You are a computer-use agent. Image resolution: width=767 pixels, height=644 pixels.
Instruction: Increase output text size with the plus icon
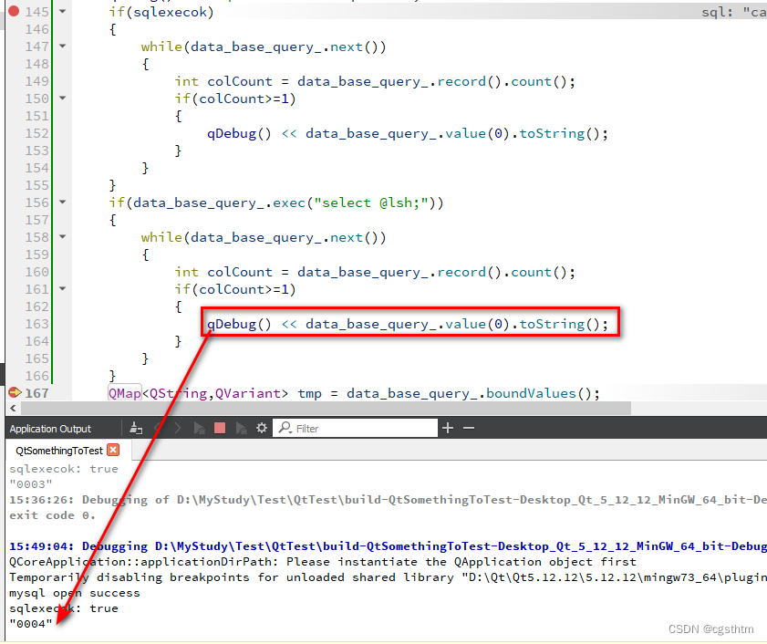click(x=447, y=428)
